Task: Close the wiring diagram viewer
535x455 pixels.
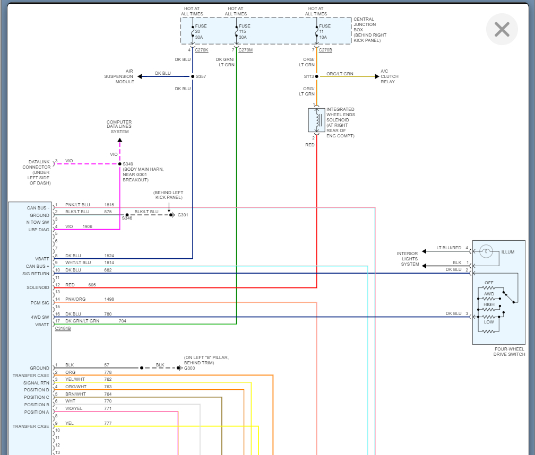Action: 502,29
